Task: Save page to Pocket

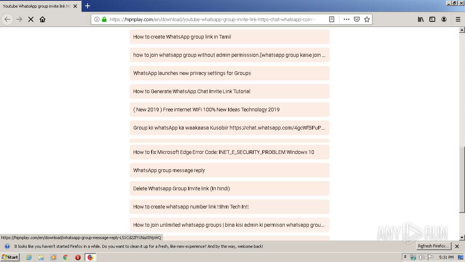Action: click(x=357, y=19)
